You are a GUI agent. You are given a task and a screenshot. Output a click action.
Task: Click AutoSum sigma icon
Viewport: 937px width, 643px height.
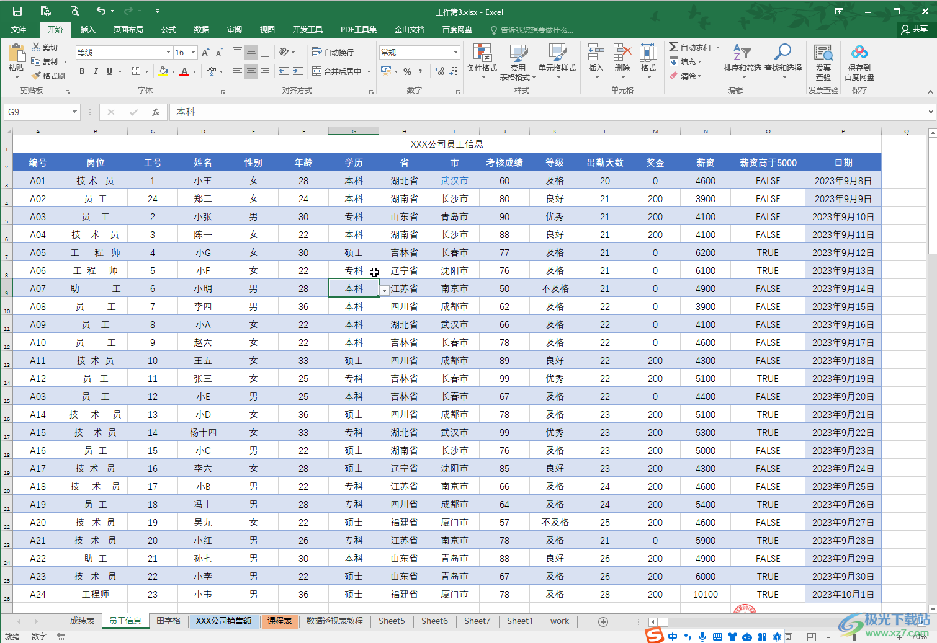click(673, 47)
